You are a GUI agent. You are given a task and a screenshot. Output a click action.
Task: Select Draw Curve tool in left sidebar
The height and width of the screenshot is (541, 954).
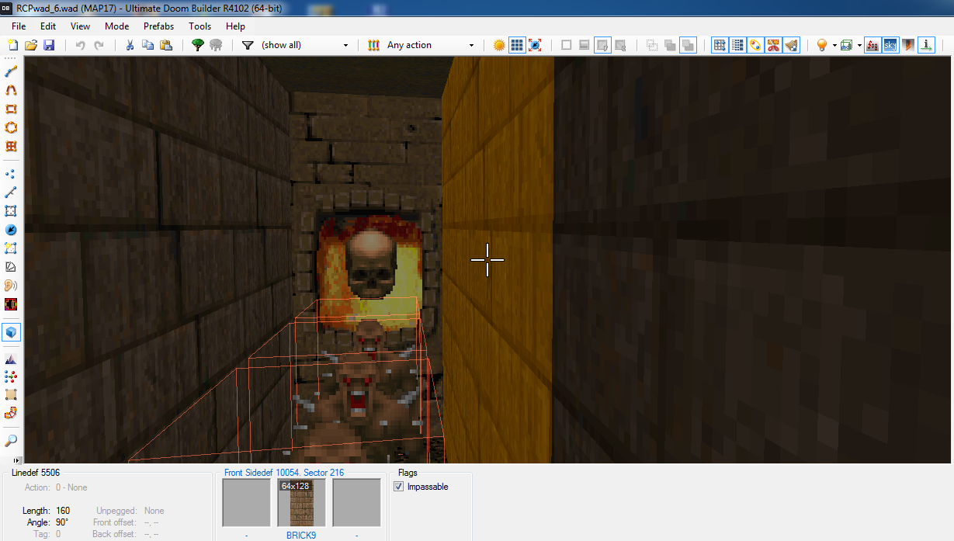click(x=11, y=90)
